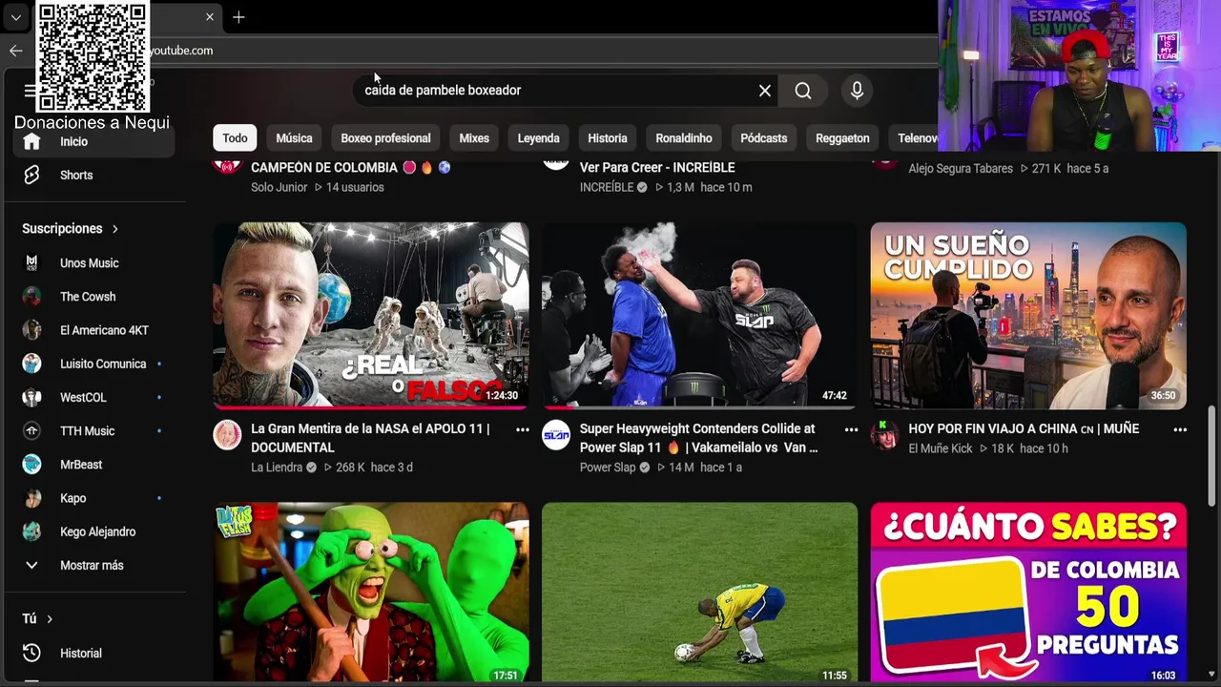Visit Alejo Segura Tabares channel link

coord(961,169)
